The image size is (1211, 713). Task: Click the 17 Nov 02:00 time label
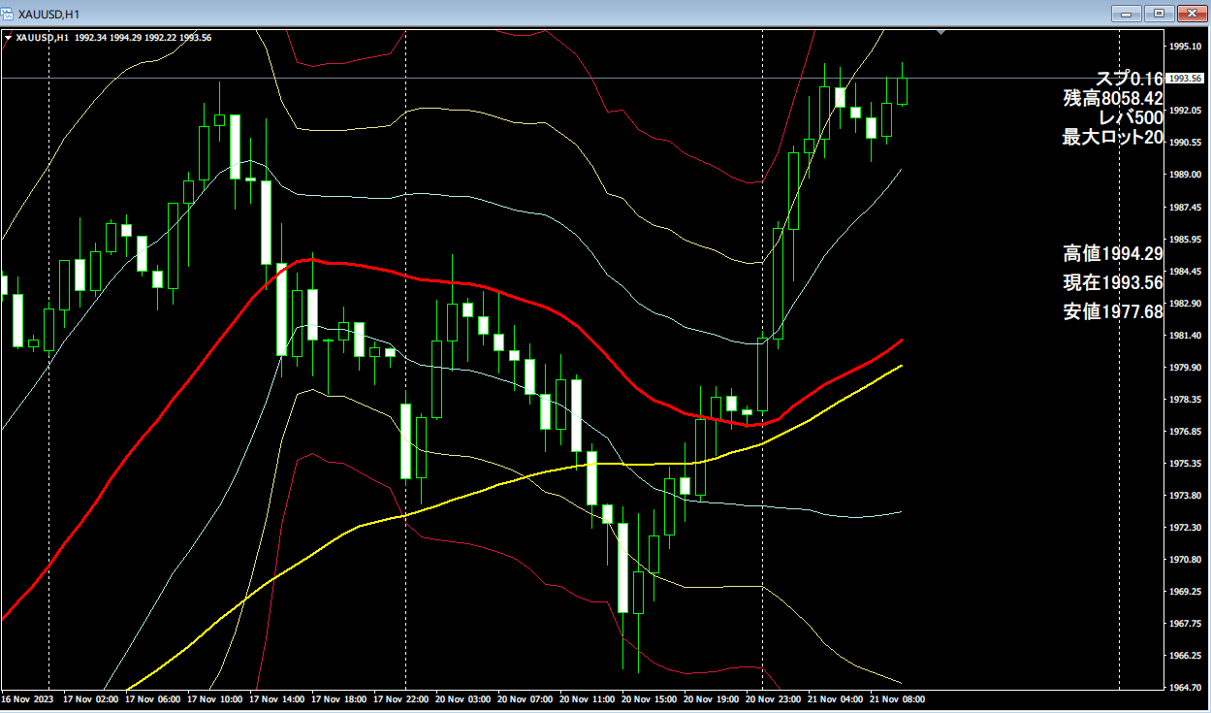coord(90,698)
